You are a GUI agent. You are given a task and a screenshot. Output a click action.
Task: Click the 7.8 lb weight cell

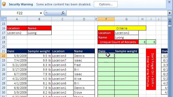(39, 88)
